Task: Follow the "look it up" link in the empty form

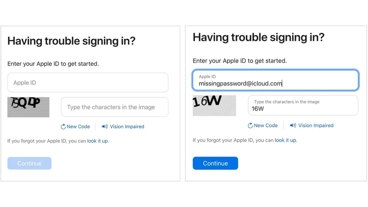Action: (98, 141)
